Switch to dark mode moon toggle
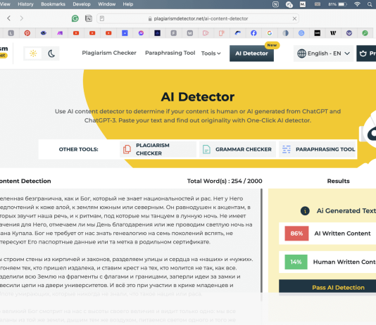 [x=51, y=53]
